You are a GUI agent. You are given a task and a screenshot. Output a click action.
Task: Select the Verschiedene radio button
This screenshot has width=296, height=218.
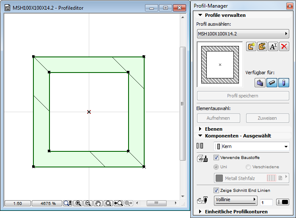click(x=248, y=167)
